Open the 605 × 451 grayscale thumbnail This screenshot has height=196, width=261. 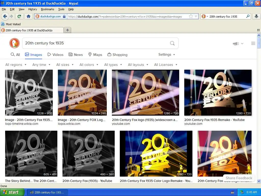pyautogui.click(x=31, y=154)
